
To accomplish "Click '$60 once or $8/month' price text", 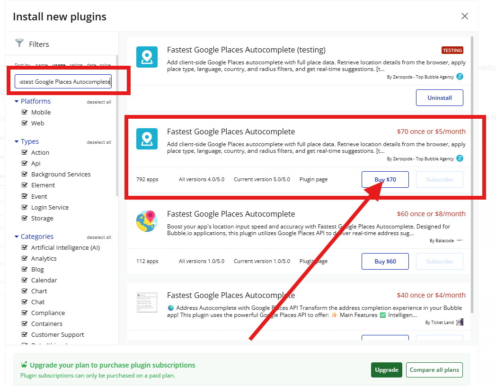I will pyautogui.click(x=431, y=214).
